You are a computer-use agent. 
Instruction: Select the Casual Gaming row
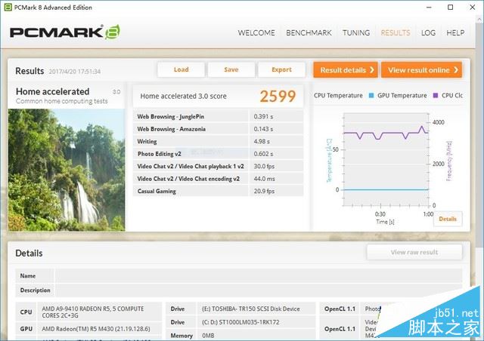(x=219, y=191)
